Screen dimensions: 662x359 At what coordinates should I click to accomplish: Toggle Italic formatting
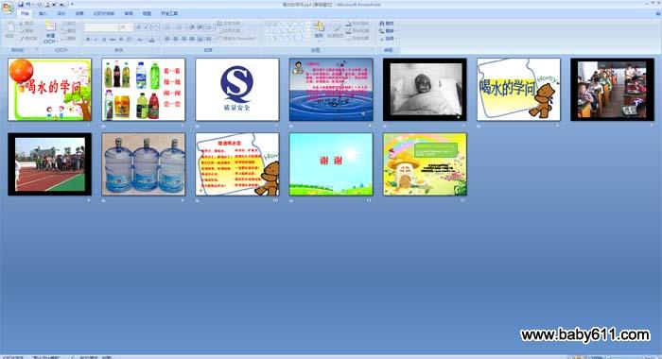pos(96,40)
